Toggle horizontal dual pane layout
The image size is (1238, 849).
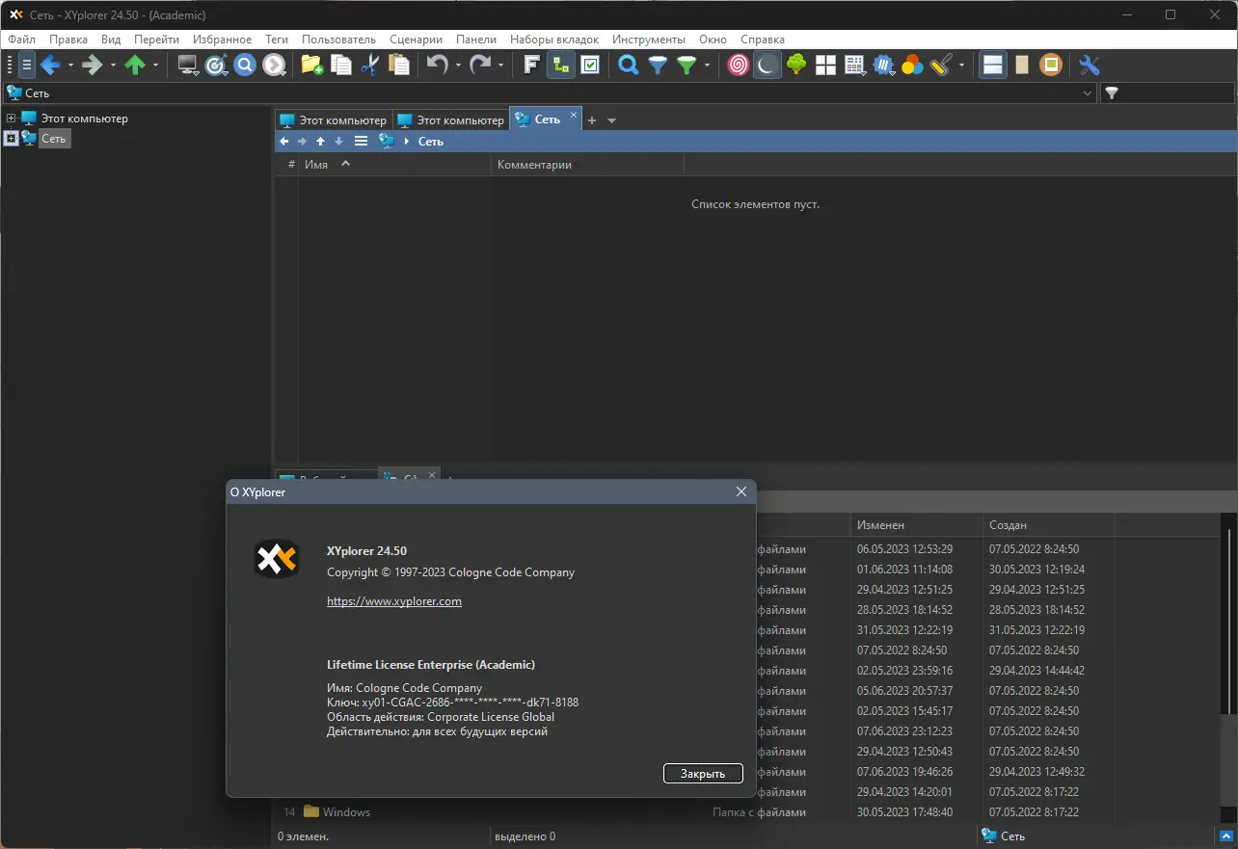(992, 65)
